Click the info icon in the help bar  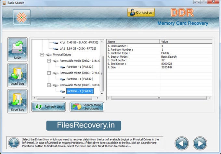point(14,143)
